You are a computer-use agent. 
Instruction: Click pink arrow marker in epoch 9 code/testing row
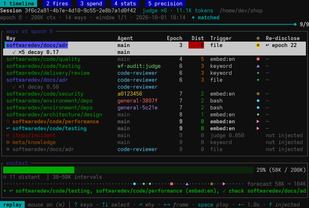pyautogui.click(x=258, y=128)
